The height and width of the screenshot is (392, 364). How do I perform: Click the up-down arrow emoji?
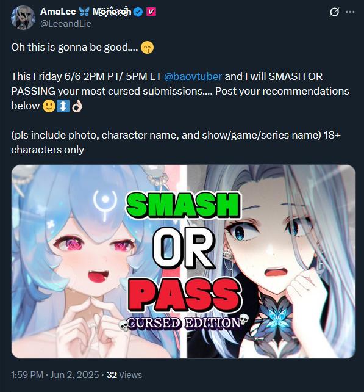click(x=63, y=106)
